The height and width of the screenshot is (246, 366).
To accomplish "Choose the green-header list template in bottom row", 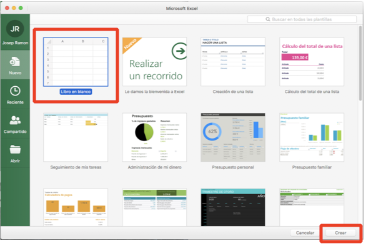I will (312, 207).
